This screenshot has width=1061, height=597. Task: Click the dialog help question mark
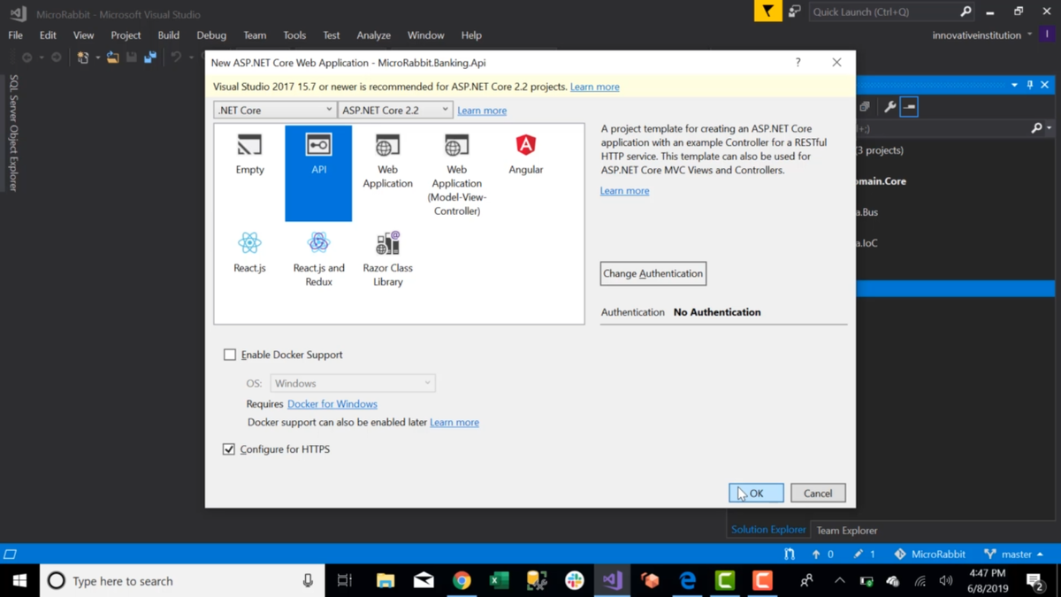point(798,63)
